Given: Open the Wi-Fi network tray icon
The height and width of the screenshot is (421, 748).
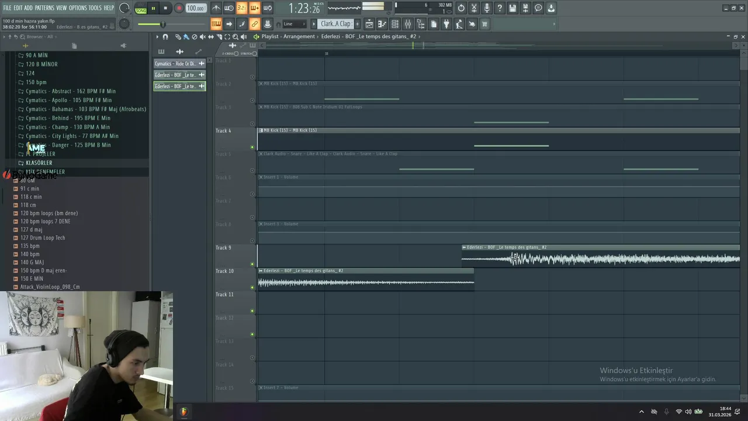Looking at the screenshot, I should point(678,412).
